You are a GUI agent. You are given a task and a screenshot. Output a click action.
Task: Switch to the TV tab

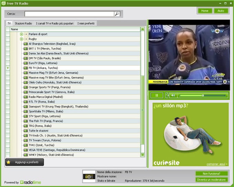[x=9, y=23]
